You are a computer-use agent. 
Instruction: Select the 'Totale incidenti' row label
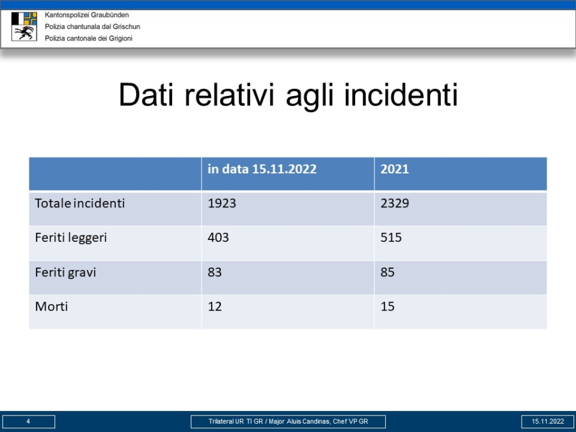(80, 204)
